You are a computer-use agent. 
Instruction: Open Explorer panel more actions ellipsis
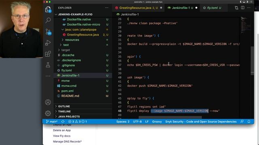click(x=107, y=8)
